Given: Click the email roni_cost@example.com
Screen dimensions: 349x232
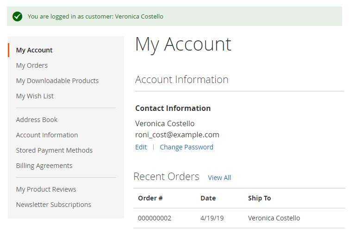Looking at the screenshot, I should click(177, 135).
